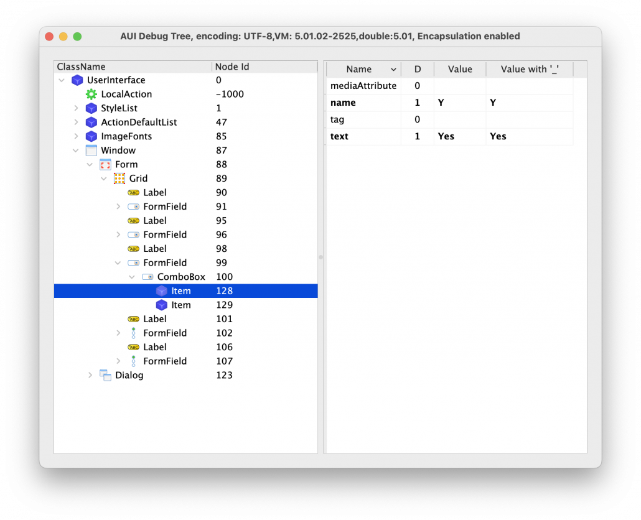Screen dimensions: 641x520
Task: Select the selected Item row 128
Action: tap(185, 291)
